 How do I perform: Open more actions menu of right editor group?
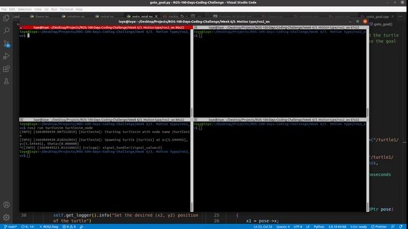tap(400, 17)
